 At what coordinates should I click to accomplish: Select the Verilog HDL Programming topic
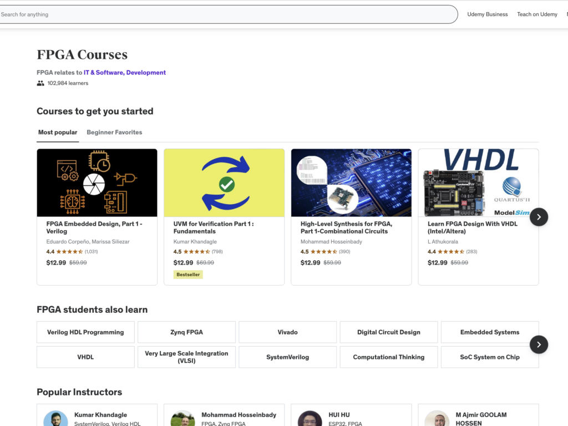pyautogui.click(x=85, y=332)
